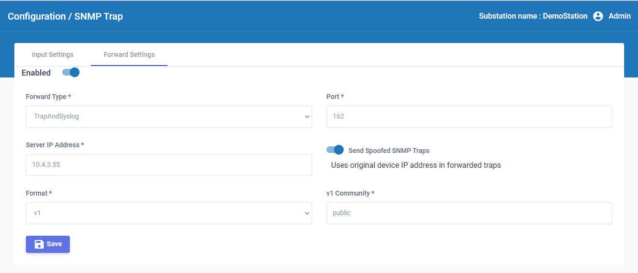The width and height of the screenshot is (638, 273).
Task: Click the Substation name DemoStation text
Action: pyautogui.click(x=533, y=16)
